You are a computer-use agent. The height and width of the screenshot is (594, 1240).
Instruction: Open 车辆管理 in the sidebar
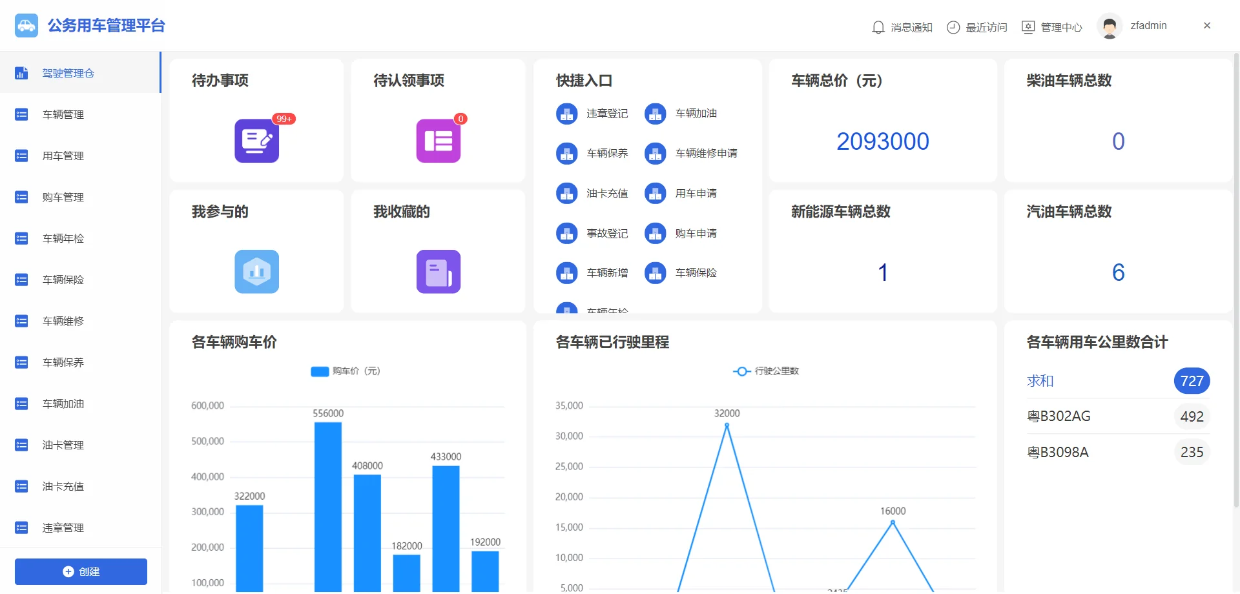coord(80,114)
